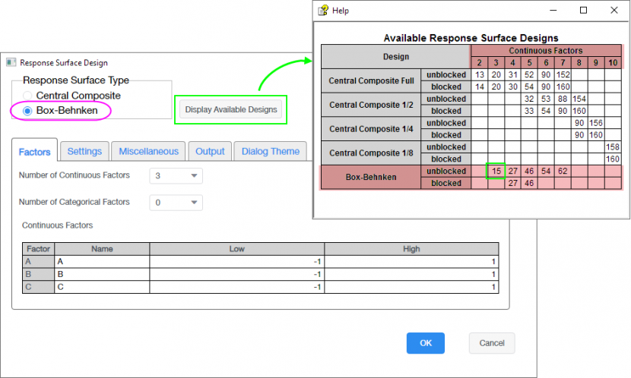
Task: Switch to the Settings tab
Action: pyautogui.click(x=84, y=151)
